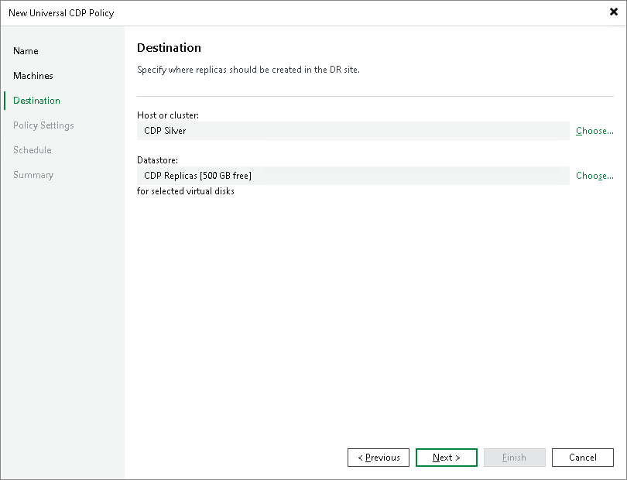Click Next to continue the wizard
627x480 pixels.
(447, 458)
